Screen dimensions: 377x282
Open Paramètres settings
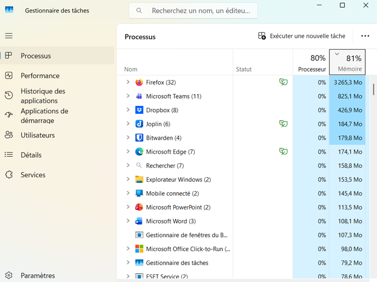click(x=57, y=275)
